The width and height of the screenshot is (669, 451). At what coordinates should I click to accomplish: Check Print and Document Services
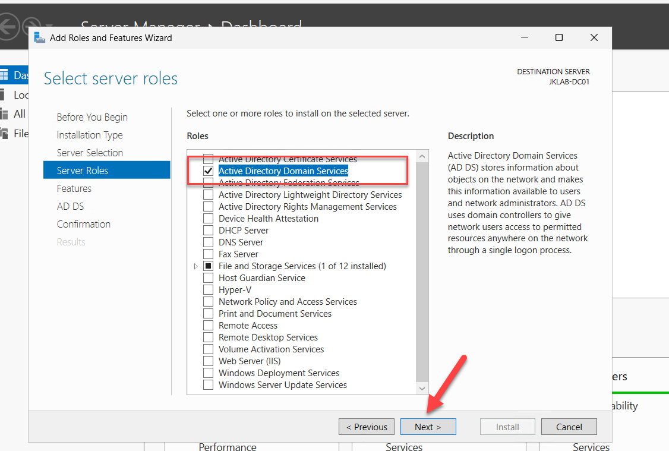click(x=208, y=314)
